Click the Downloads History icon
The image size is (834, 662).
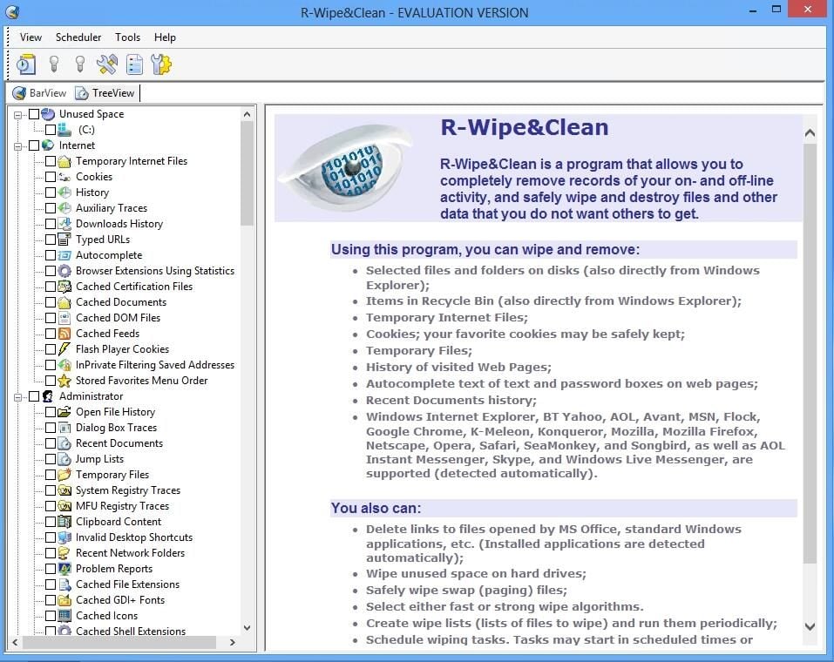64,223
